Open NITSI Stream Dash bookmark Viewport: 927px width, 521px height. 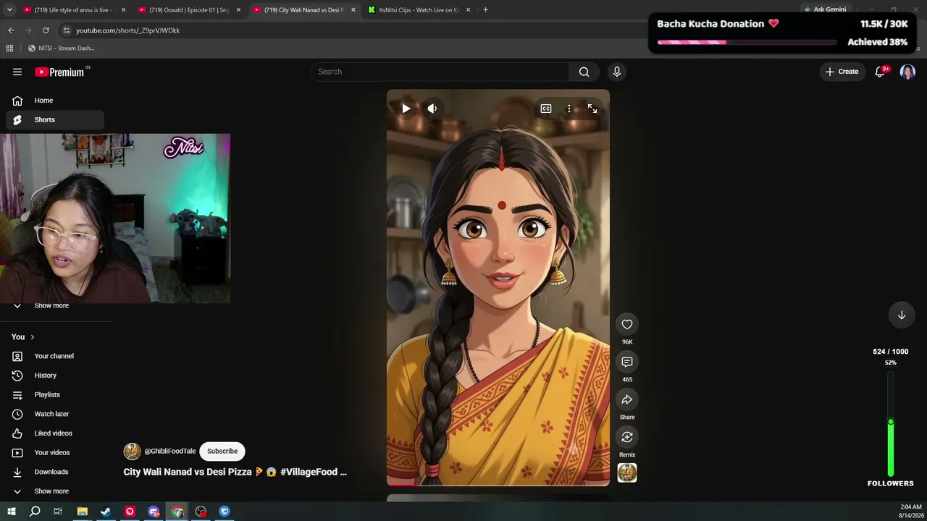click(x=62, y=48)
